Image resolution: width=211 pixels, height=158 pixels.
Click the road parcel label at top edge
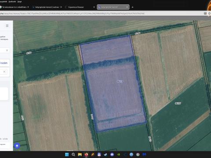(x=138, y=33)
